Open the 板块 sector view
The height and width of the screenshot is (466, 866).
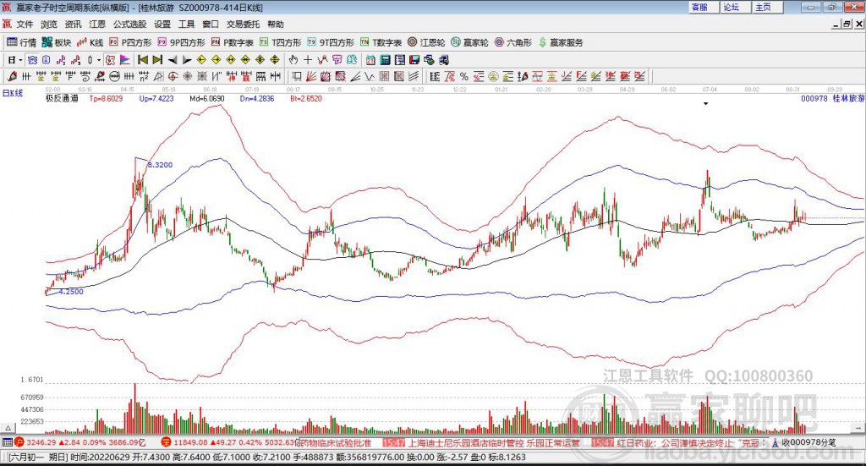pyautogui.click(x=57, y=42)
